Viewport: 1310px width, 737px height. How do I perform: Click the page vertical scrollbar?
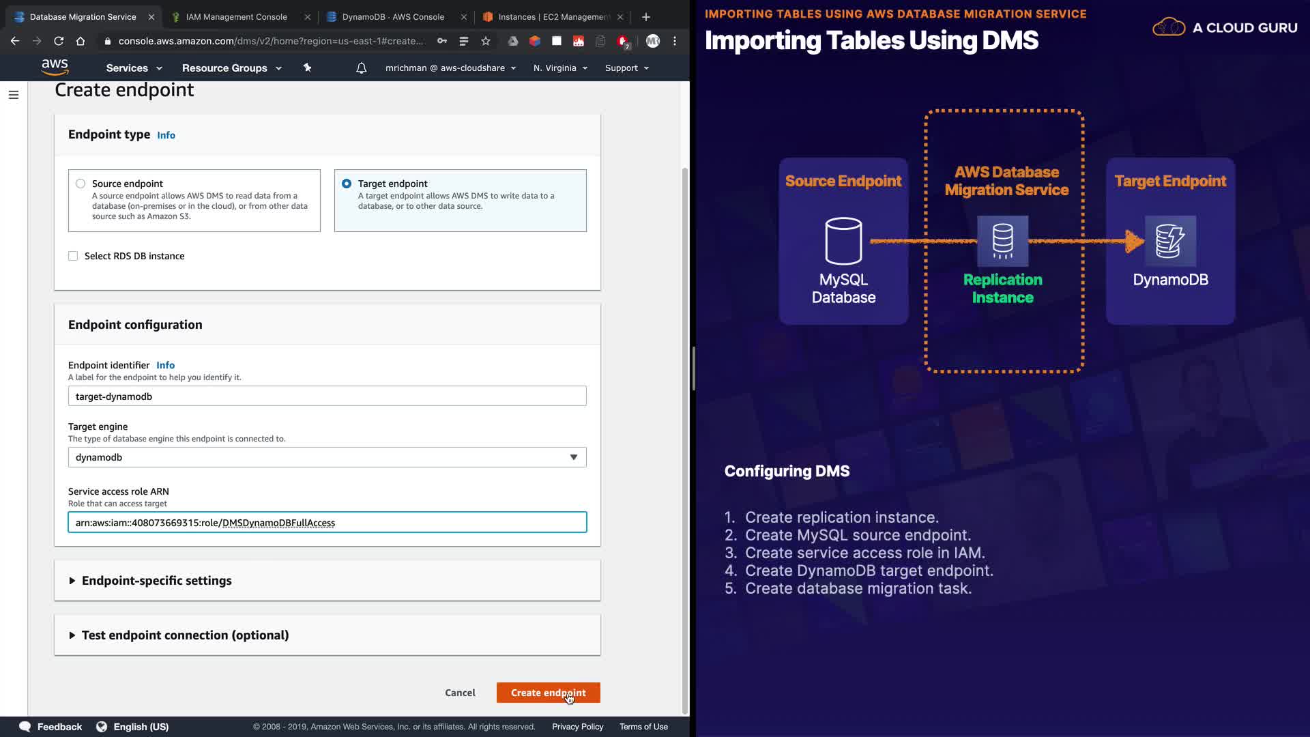[x=685, y=437]
